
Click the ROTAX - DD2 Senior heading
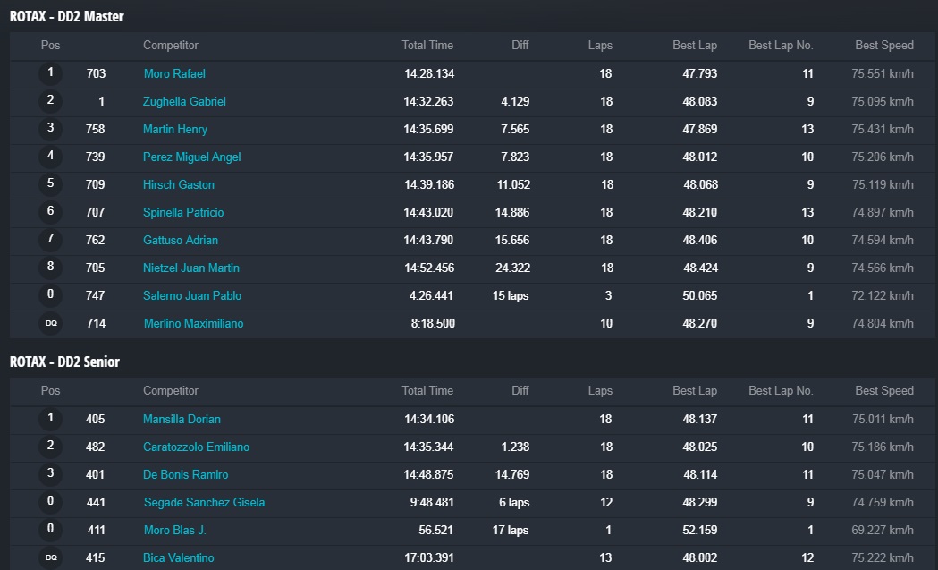[64, 362]
